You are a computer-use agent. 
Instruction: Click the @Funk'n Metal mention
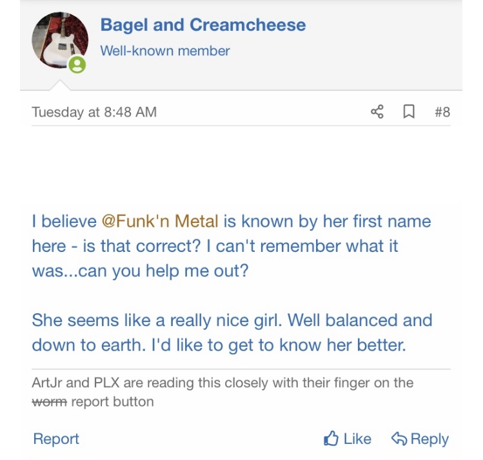coord(160,221)
